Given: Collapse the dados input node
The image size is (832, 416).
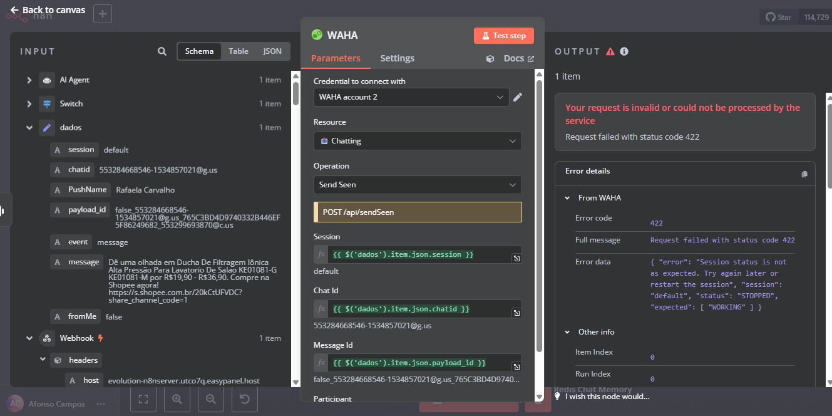Looking at the screenshot, I should [29, 128].
